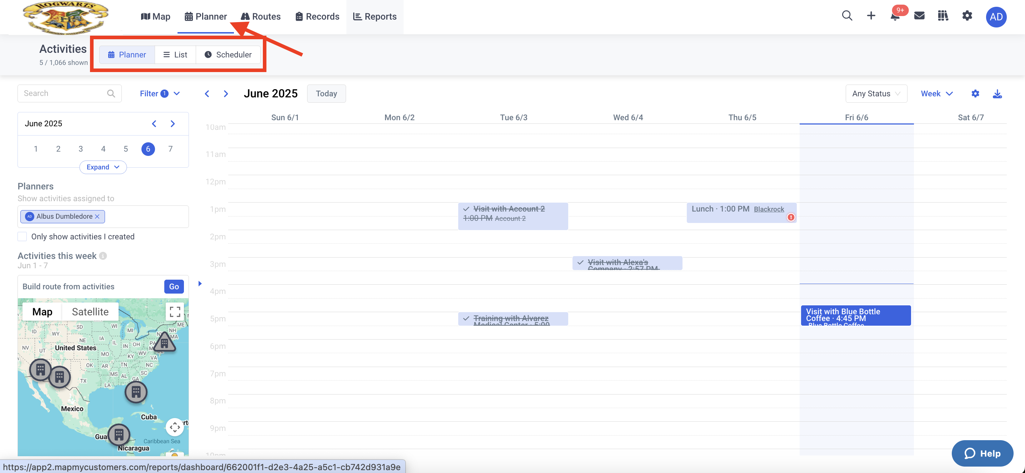The width and height of the screenshot is (1025, 473).
Task: Open the Routes nav item
Action: (261, 16)
